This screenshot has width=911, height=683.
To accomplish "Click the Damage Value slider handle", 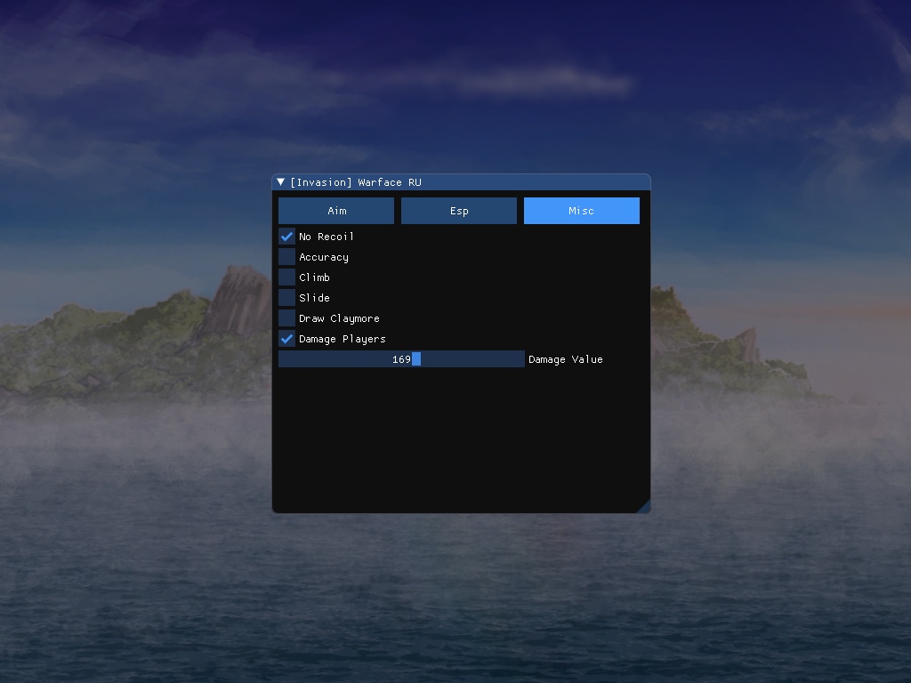I will click(416, 359).
